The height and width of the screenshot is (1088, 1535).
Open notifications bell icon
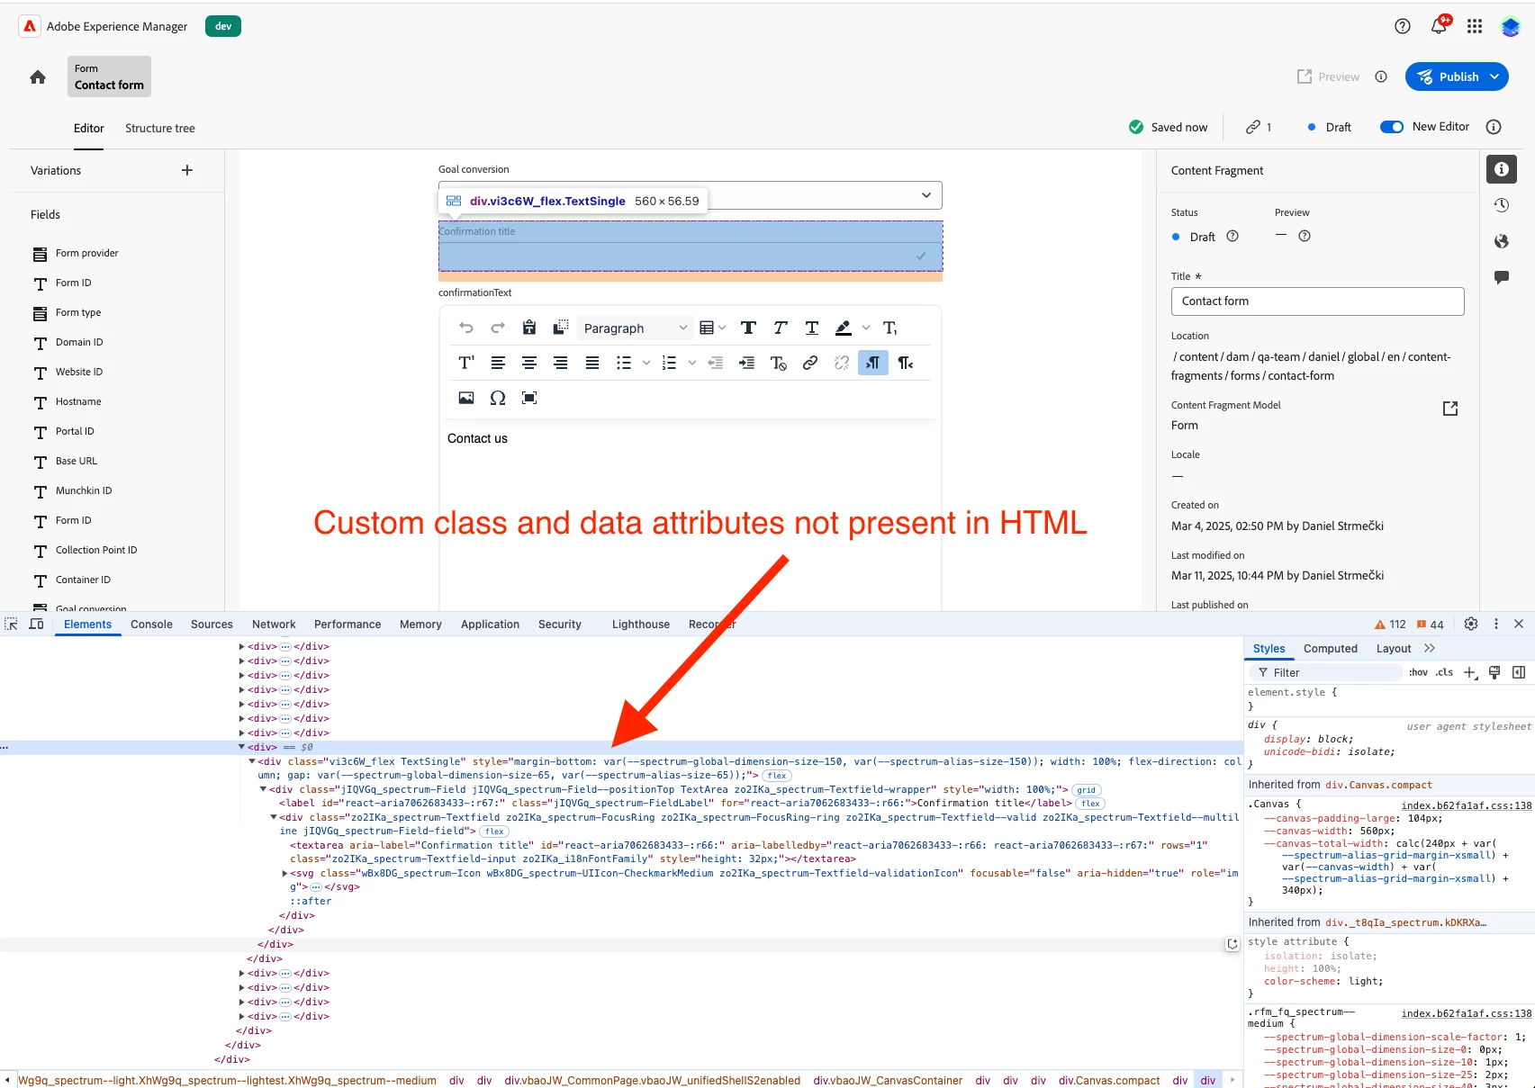1439,26
